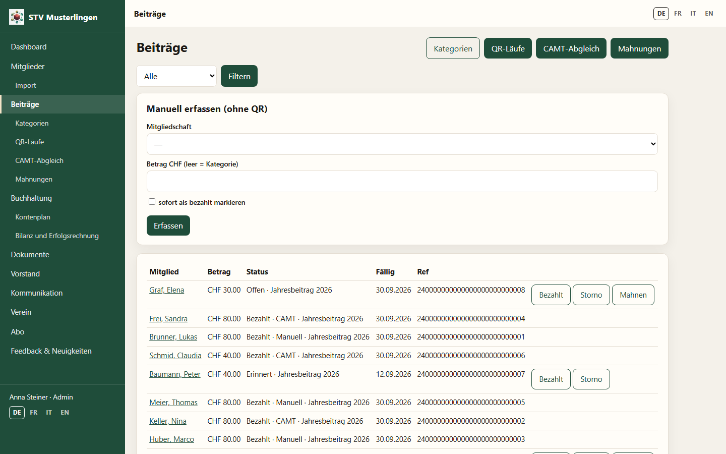The height and width of the screenshot is (454, 726).
Task: Expand the Mitgliedschaft dropdown
Action: tap(402, 144)
